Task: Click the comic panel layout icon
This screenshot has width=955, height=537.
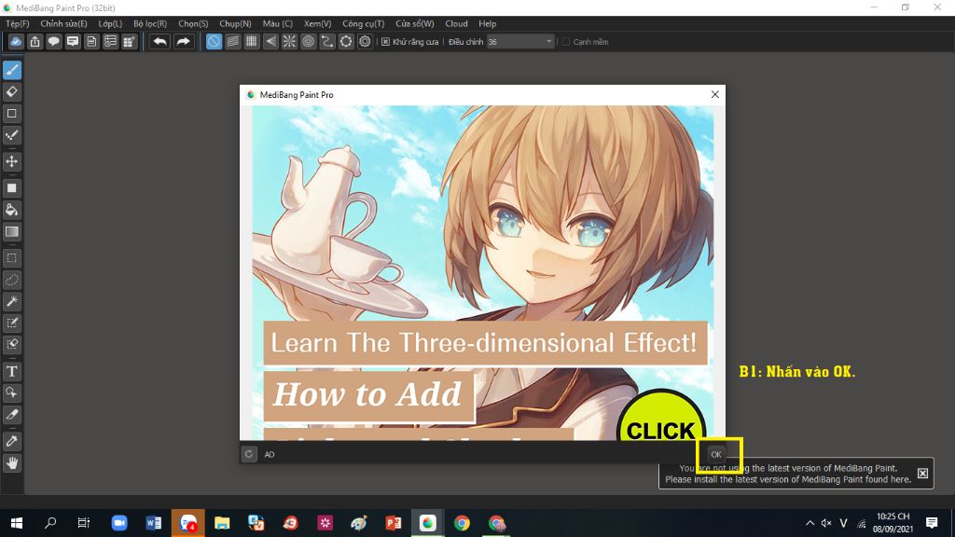Action: pos(129,41)
